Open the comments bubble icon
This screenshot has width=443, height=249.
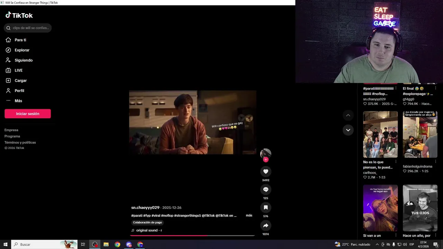click(x=265, y=190)
